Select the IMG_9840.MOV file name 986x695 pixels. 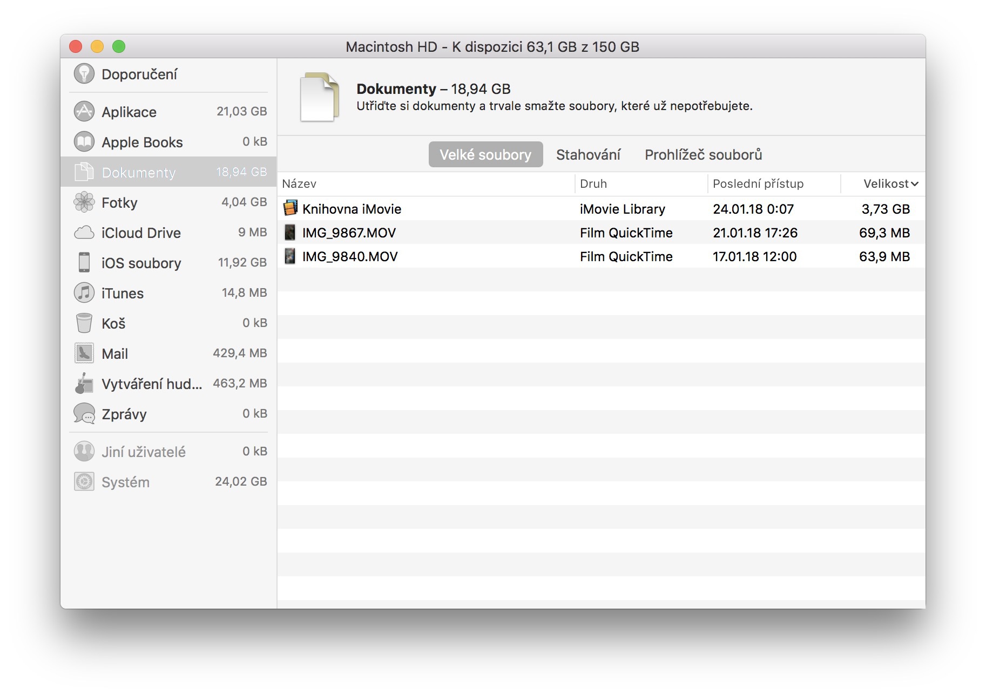point(350,256)
